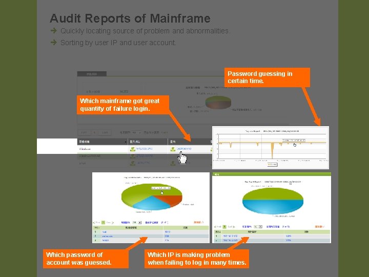Open the row 1 name link in the password table
Image resolution: width=369 pixels, height=277 pixels.
coord(104,232)
